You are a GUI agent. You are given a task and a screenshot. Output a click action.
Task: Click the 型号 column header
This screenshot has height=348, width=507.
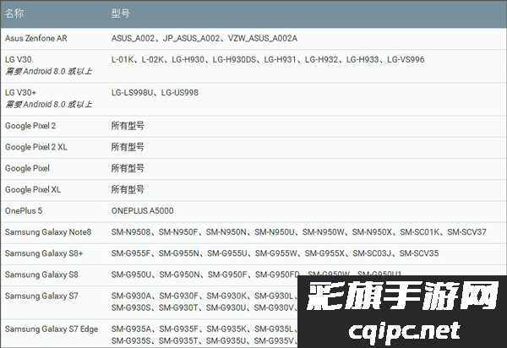(x=121, y=14)
